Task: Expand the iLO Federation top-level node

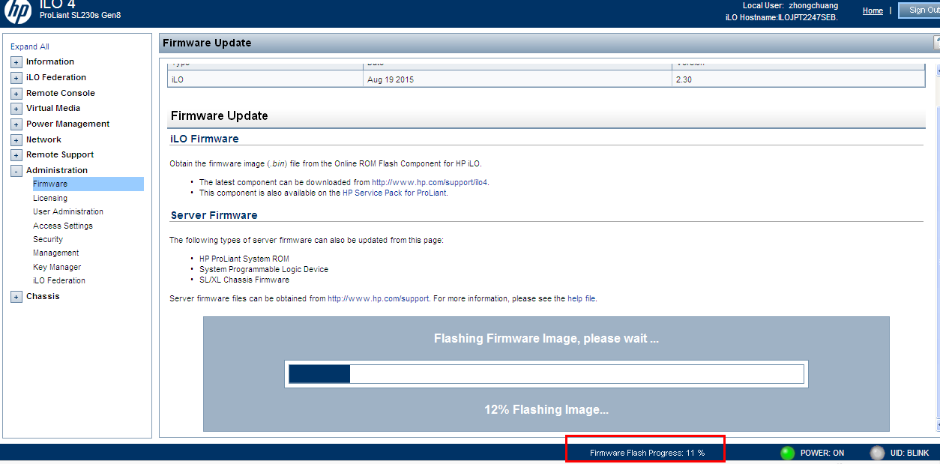Action: click(x=16, y=78)
